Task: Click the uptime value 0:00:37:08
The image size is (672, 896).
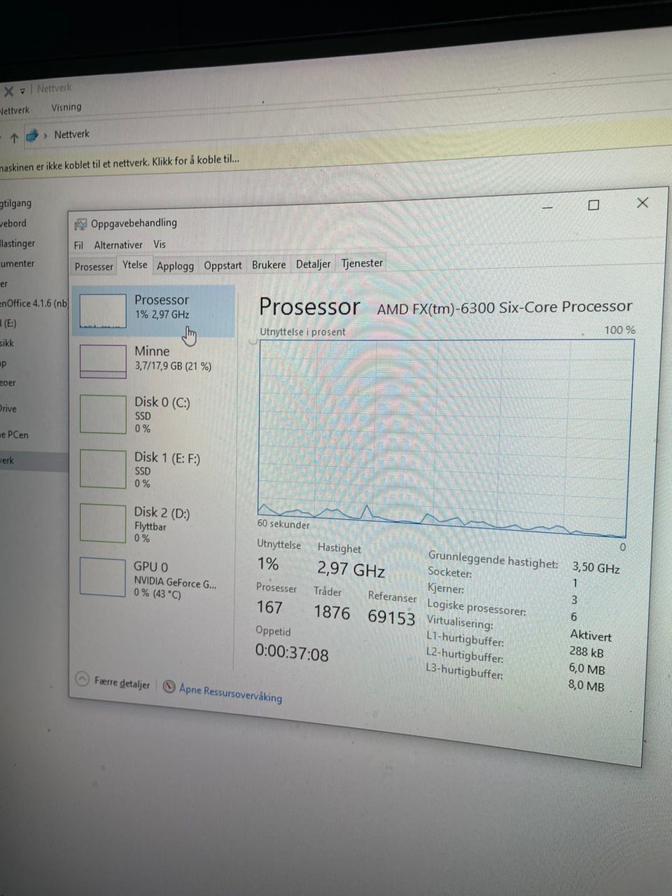Action: click(292, 652)
